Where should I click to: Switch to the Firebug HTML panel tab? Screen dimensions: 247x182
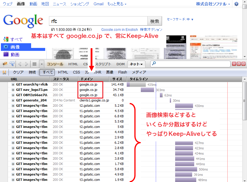point(73,64)
